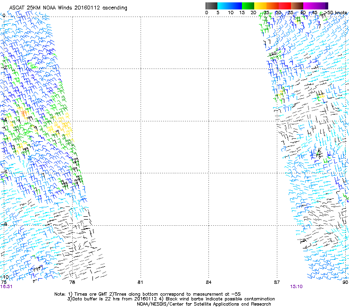Click latitude label -8
The height and width of the screenshot is (307, 349).
4,224
